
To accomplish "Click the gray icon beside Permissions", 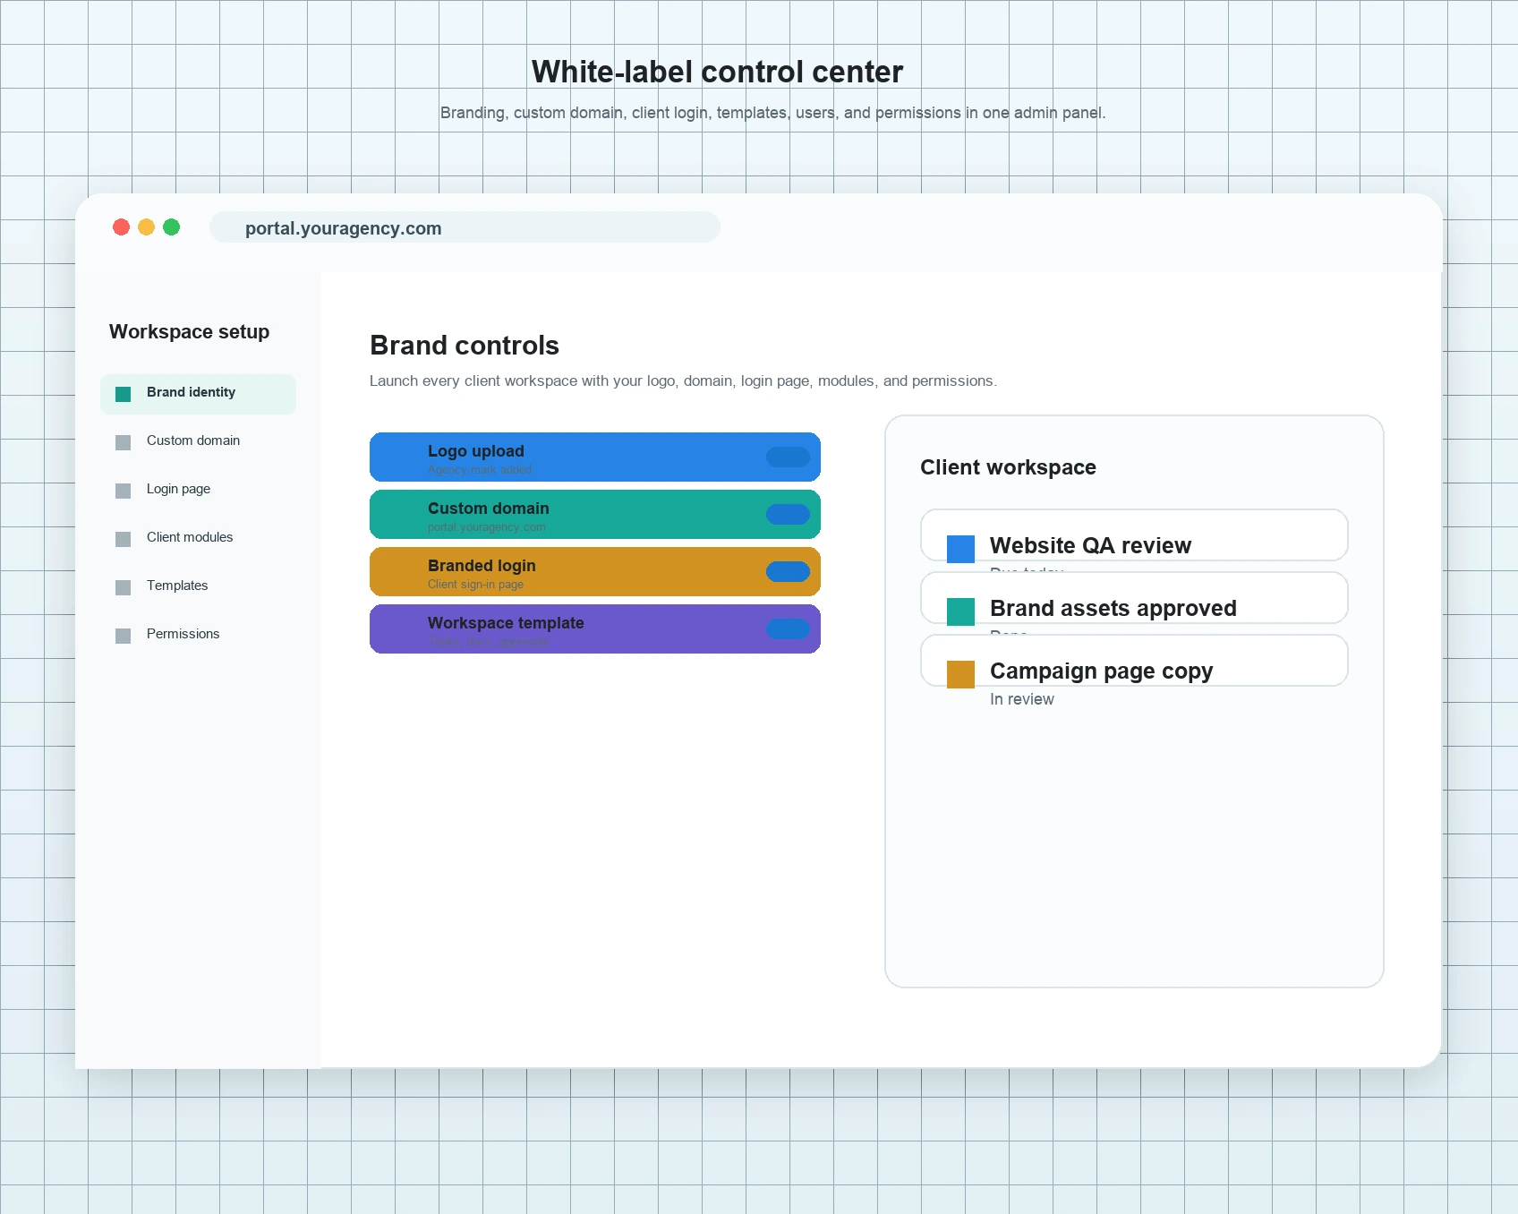I will point(124,636).
